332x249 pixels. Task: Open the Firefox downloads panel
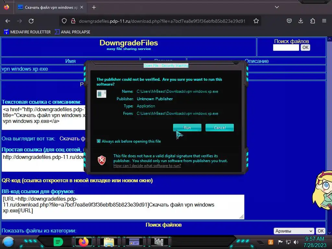(x=301, y=21)
